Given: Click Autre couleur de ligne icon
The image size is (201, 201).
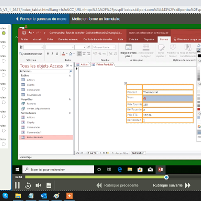Looking at the screenshot, I should (x=146, y=47).
